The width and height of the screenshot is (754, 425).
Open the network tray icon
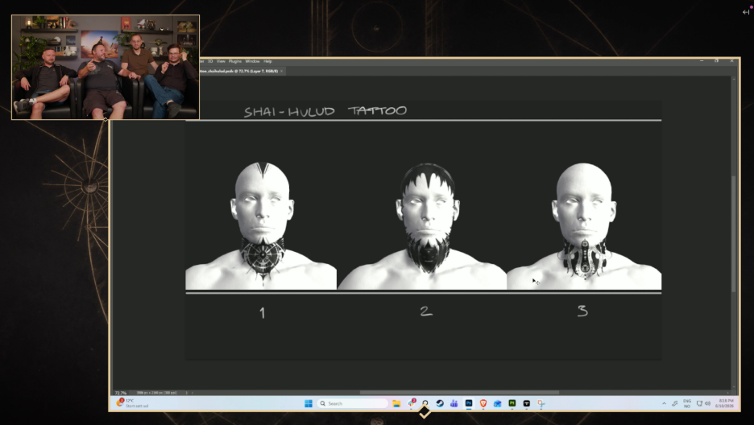tap(700, 403)
